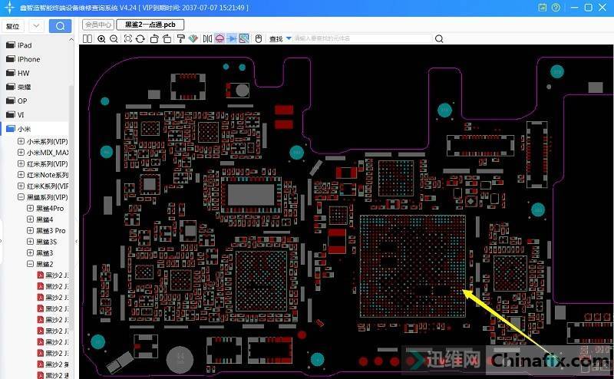Viewport: 614px width, 379px height.
Task: Click the save icon in title bar
Action: point(543,8)
